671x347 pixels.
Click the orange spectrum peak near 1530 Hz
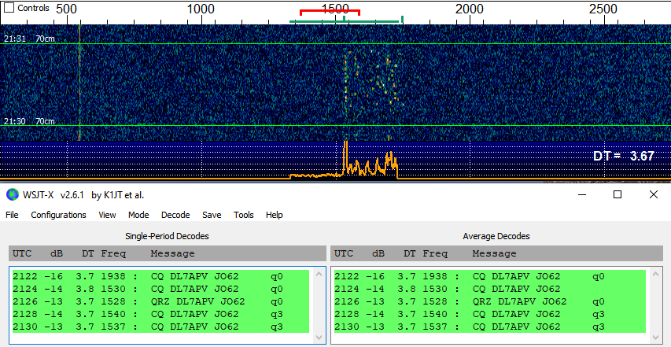pyautogui.click(x=345, y=150)
